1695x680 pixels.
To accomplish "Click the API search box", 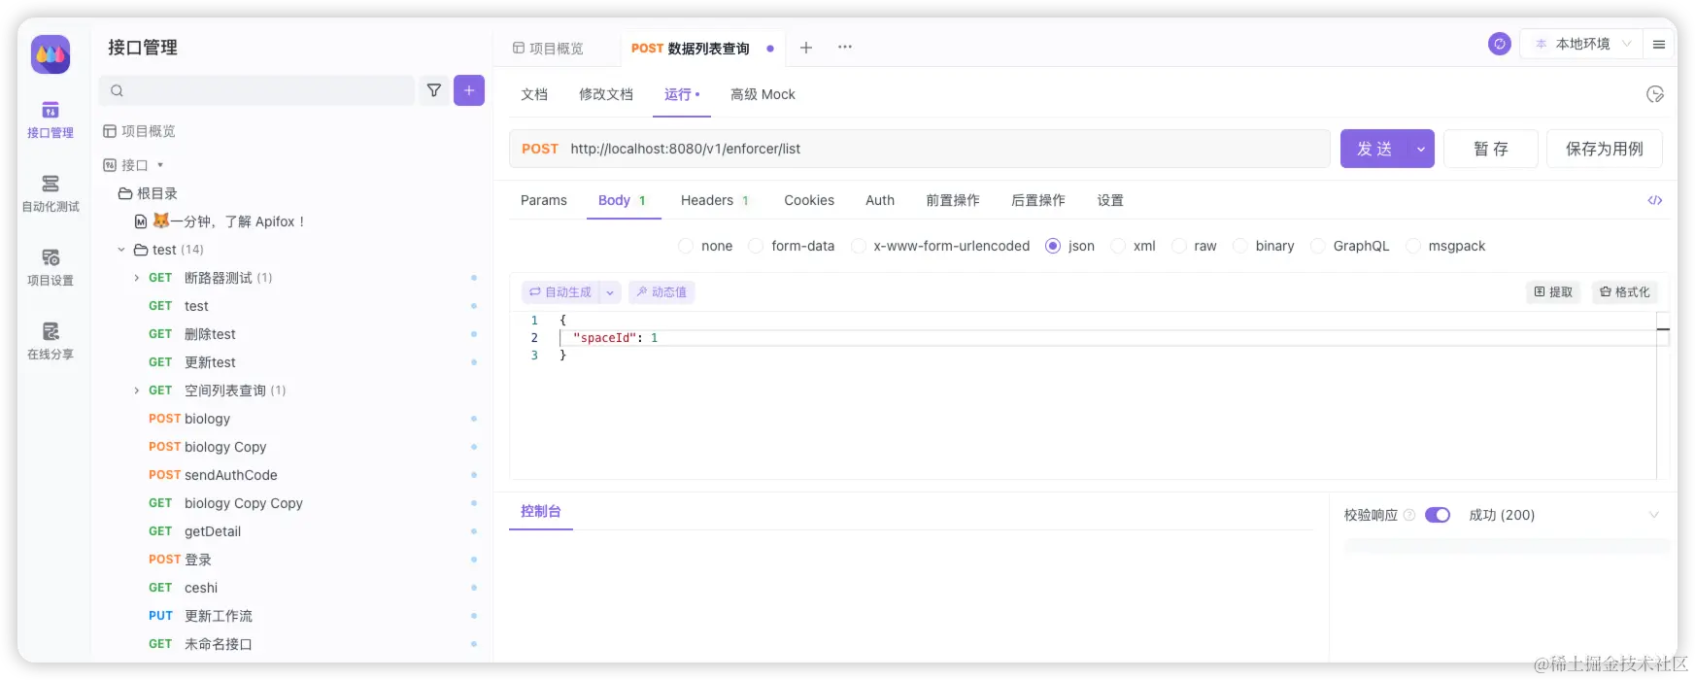I will pyautogui.click(x=257, y=90).
